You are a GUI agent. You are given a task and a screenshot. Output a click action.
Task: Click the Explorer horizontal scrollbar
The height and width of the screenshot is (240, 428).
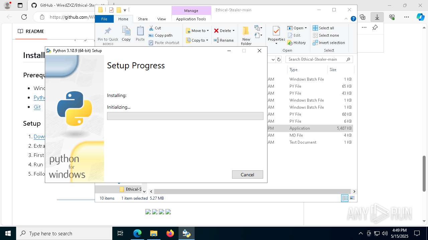253,192
